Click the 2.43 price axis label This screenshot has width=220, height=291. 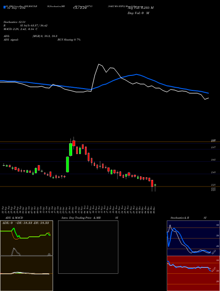(x=213, y=172)
